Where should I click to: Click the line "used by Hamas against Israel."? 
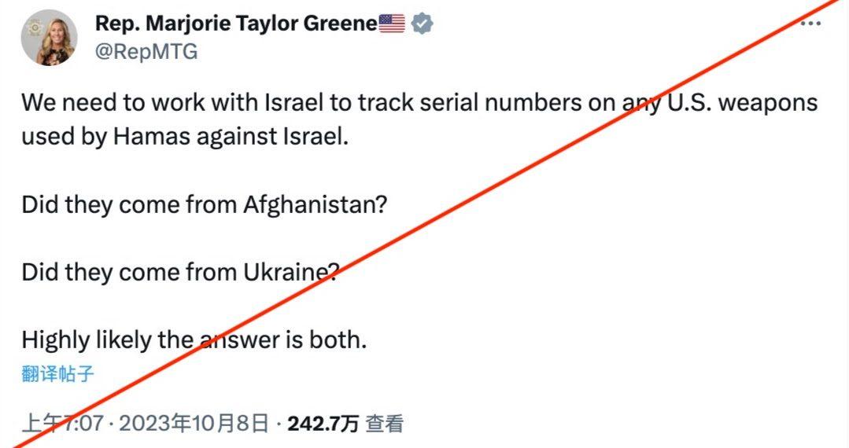pos(185,137)
